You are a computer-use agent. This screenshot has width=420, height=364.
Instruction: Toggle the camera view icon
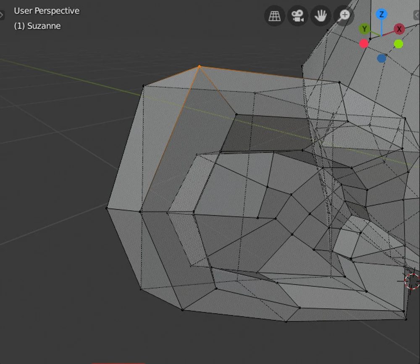(x=297, y=16)
